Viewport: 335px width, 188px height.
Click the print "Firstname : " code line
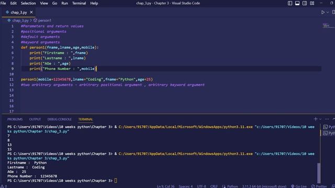pos(59,53)
